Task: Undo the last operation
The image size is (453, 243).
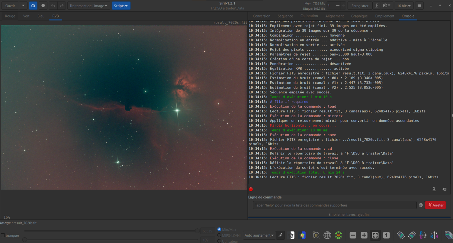Action: tap(53, 5)
